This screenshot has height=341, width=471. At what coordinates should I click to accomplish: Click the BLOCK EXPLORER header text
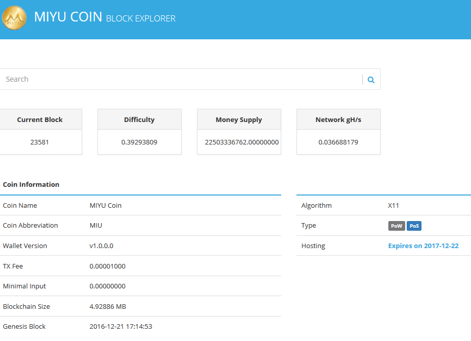coord(141,18)
